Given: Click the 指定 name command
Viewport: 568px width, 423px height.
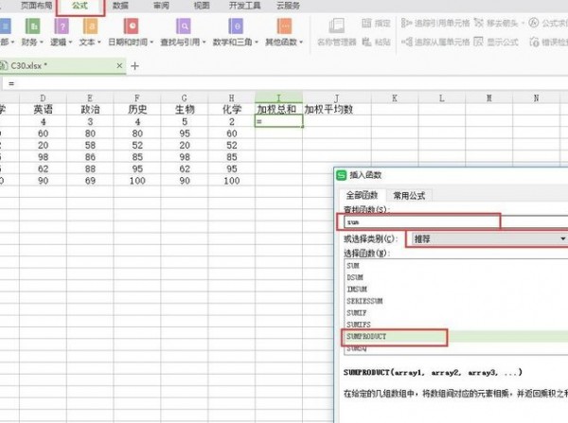Looking at the screenshot, I should 376,23.
